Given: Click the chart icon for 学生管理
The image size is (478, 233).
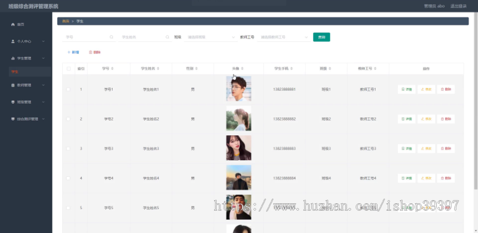Looking at the screenshot, I should (13, 58).
